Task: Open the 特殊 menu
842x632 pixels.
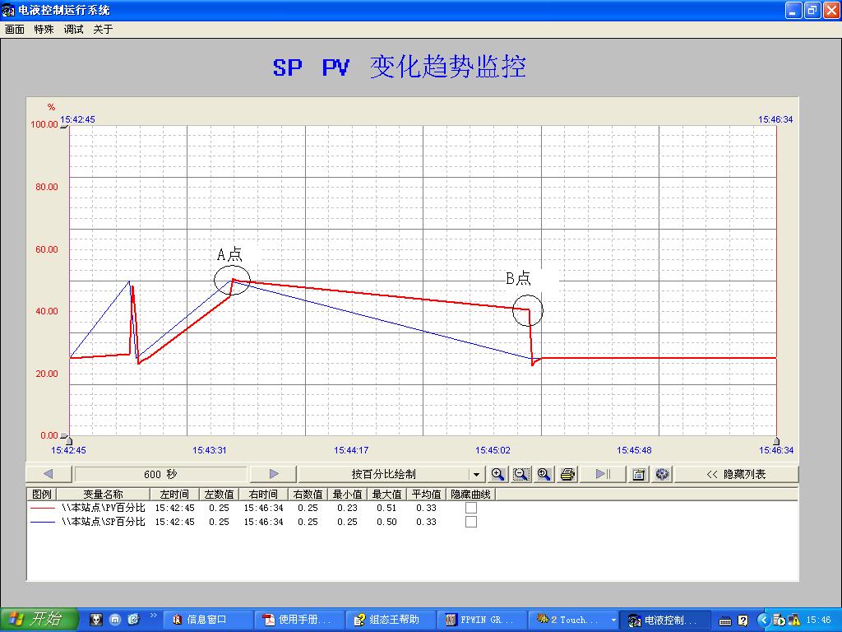Action: click(x=44, y=29)
